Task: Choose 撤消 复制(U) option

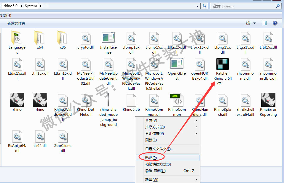Action: (x=167, y=171)
